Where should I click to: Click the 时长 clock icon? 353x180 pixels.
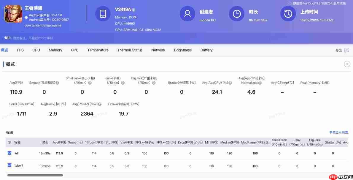(236, 13)
